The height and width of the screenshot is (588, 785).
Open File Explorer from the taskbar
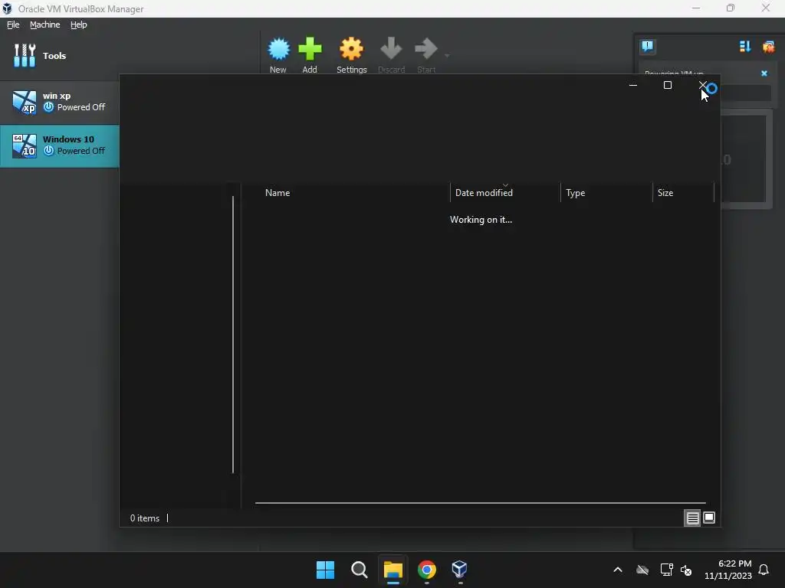(393, 570)
